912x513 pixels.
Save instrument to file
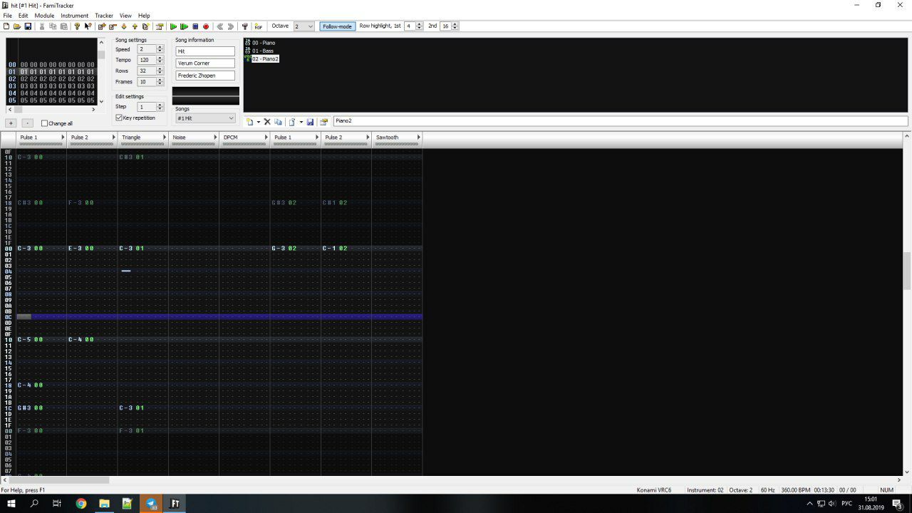point(310,122)
